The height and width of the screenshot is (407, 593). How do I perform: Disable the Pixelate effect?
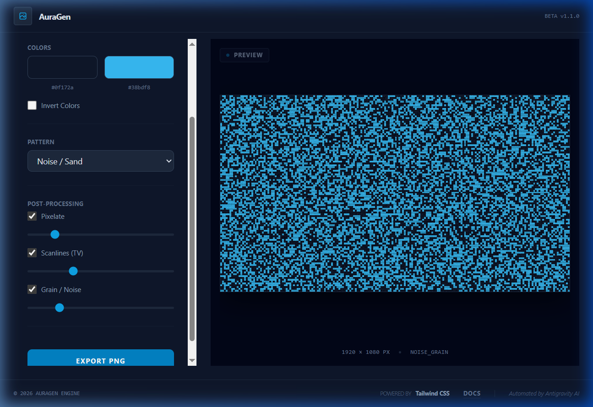[x=32, y=216]
